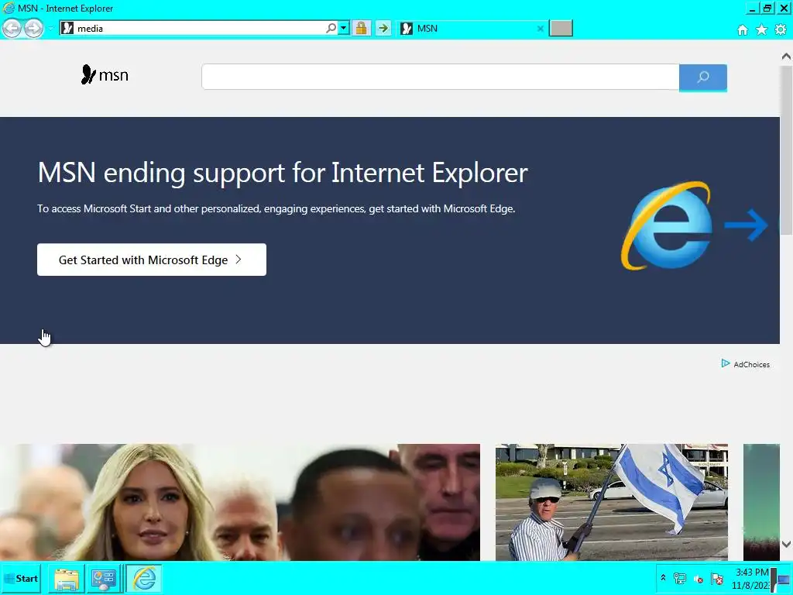This screenshot has width=793, height=595.
Task: Expand the address bar autocomplete dropdown arrow
Action: pyautogui.click(x=344, y=29)
